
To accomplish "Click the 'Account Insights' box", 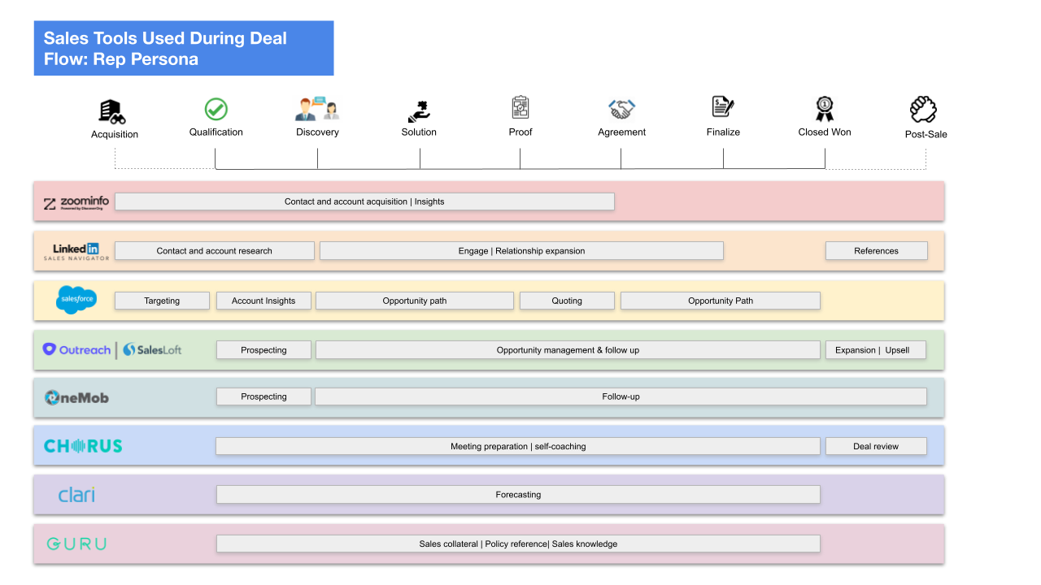I will coord(264,301).
